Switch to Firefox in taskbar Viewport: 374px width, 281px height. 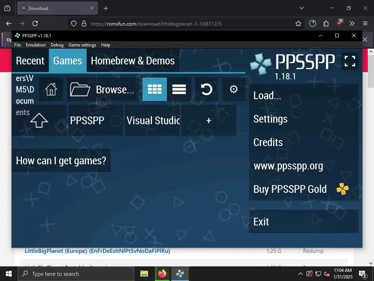coord(162,274)
